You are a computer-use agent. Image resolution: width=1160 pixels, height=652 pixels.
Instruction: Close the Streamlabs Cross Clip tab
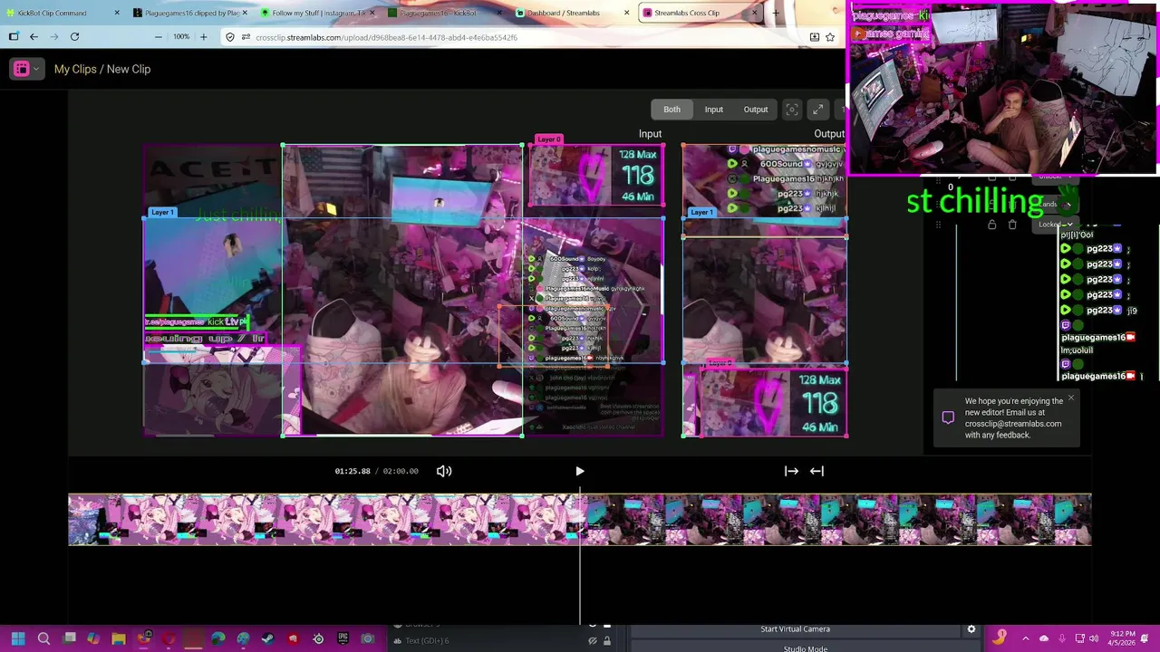755,13
